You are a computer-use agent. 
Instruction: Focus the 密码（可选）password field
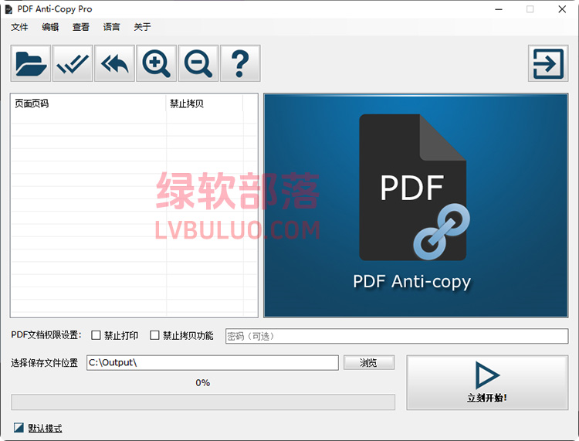[397, 336]
